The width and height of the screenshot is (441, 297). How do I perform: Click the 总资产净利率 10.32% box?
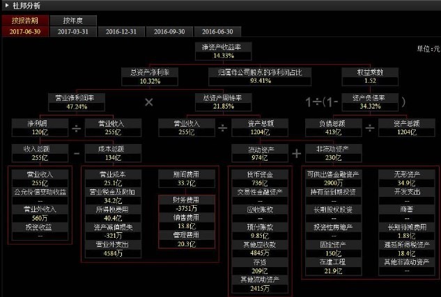tap(150, 77)
